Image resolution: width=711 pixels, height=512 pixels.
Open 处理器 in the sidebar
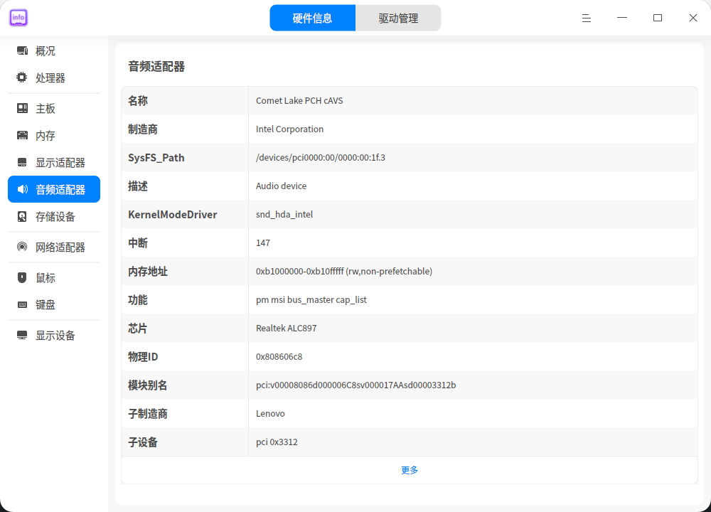[x=54, y=78]
